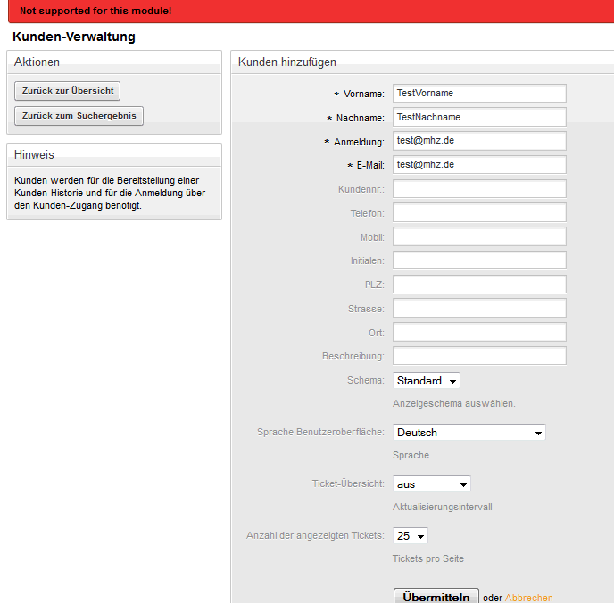
Task: Cancel via the Abbrechen link
Action: 528,598
